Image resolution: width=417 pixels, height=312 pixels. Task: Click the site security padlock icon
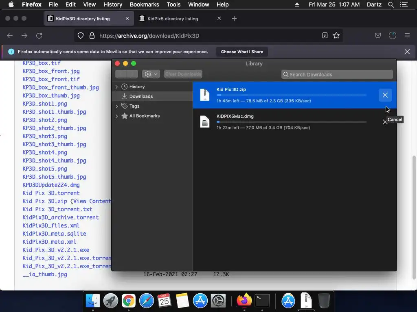pos(92,36)
